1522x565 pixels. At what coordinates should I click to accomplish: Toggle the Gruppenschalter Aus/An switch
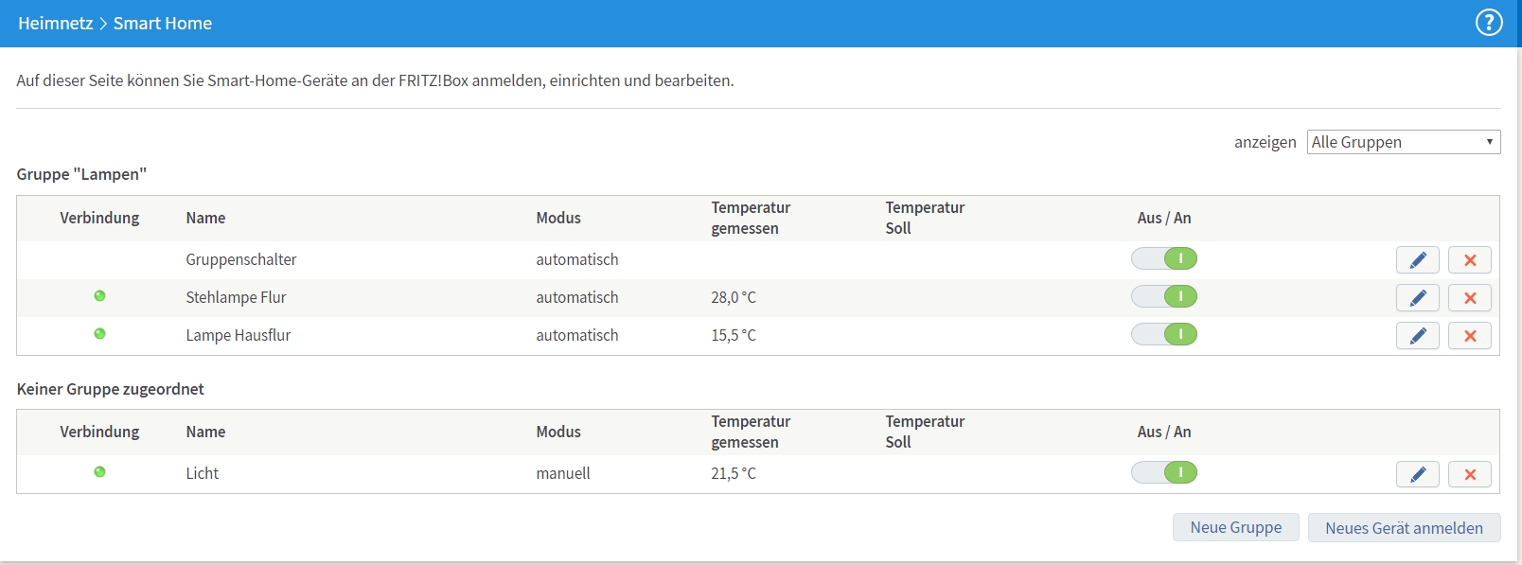1164,258
